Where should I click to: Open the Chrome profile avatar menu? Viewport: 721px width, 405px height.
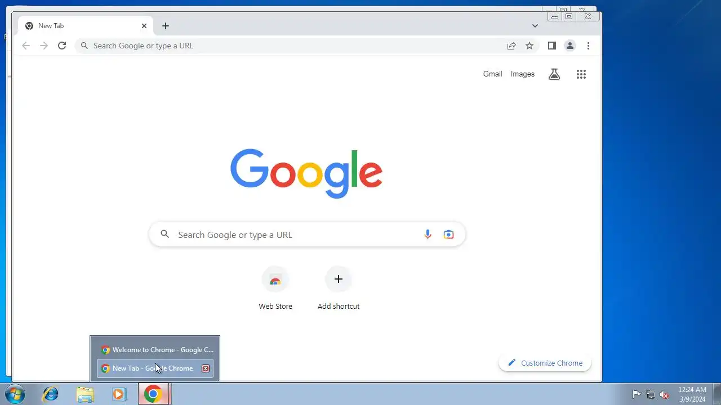tap(570, 46)
